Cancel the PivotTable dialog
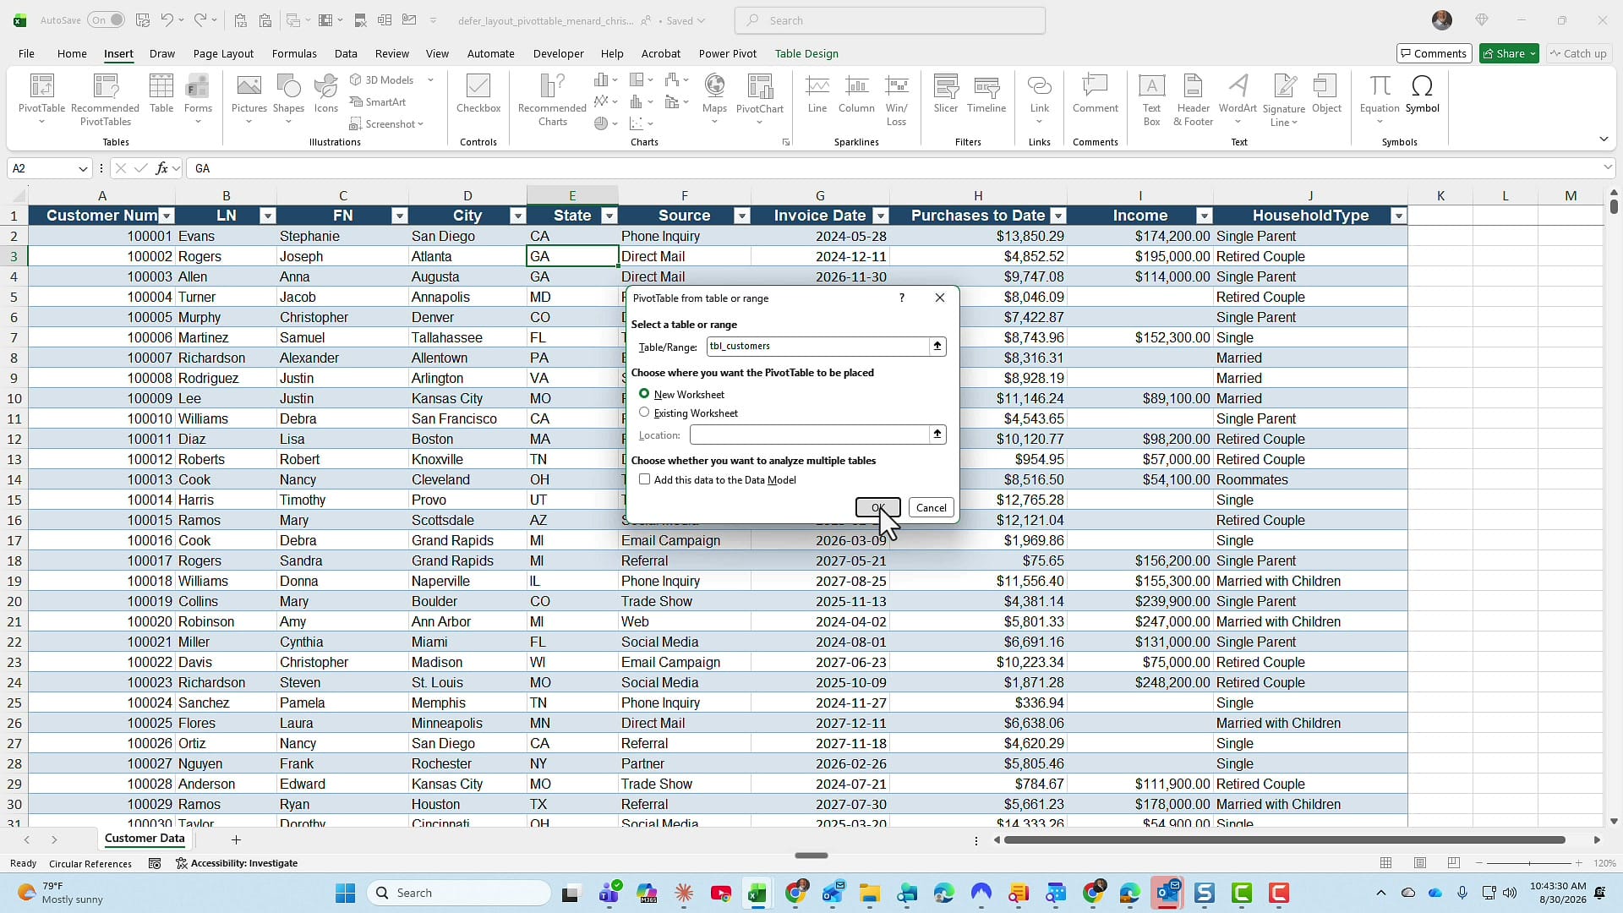Viewport: 1623px width, 913px height. click(x=931, y=507)
